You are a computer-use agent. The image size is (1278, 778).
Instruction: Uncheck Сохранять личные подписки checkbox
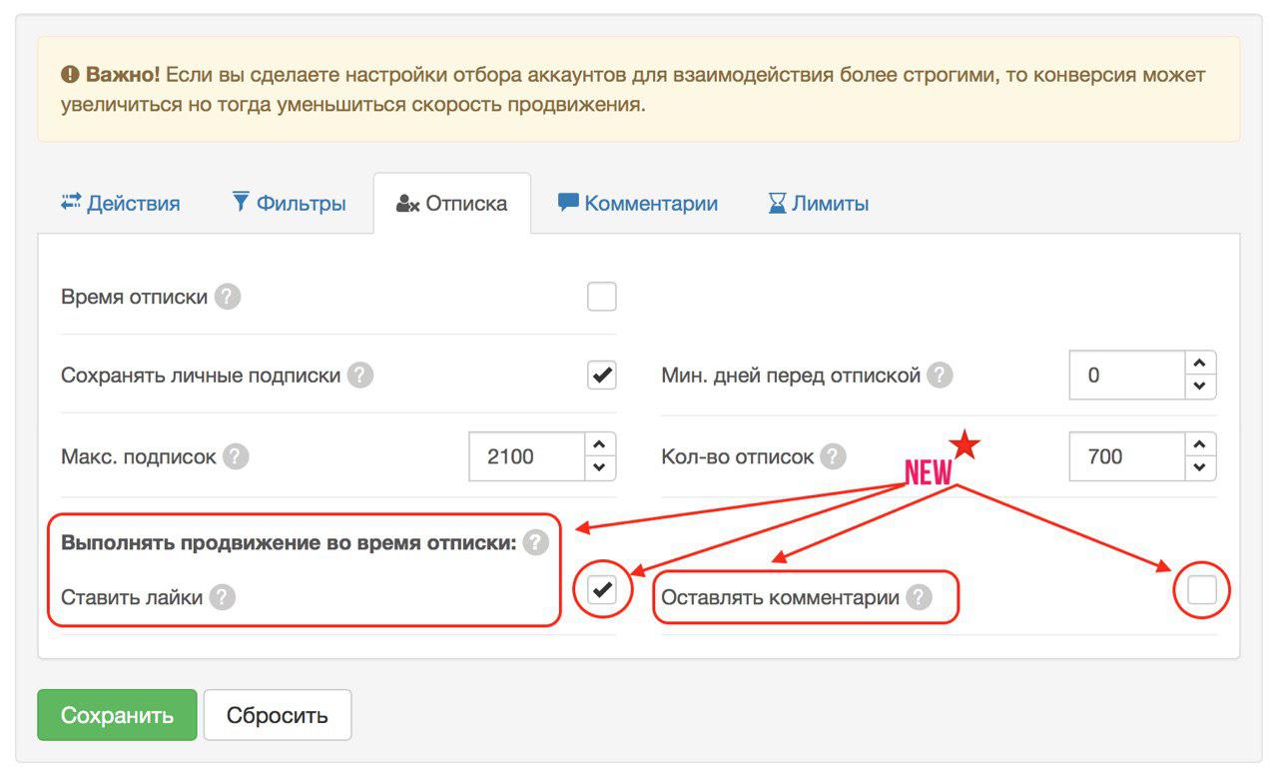pyautogui.click(x=602, y=377)
